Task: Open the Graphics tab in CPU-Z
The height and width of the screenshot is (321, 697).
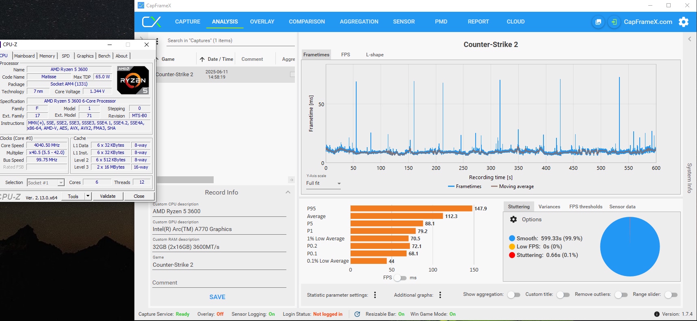Action: pyautogui.click(x=85, y=56)
